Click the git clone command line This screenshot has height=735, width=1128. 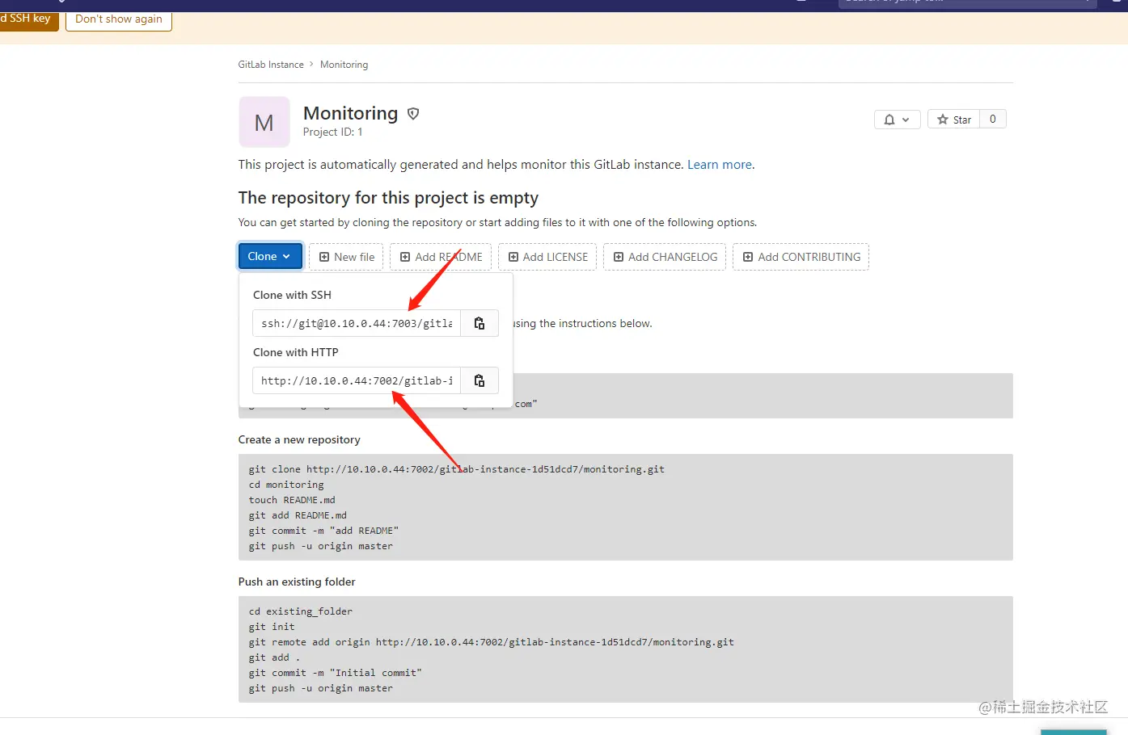click(457, 469)
